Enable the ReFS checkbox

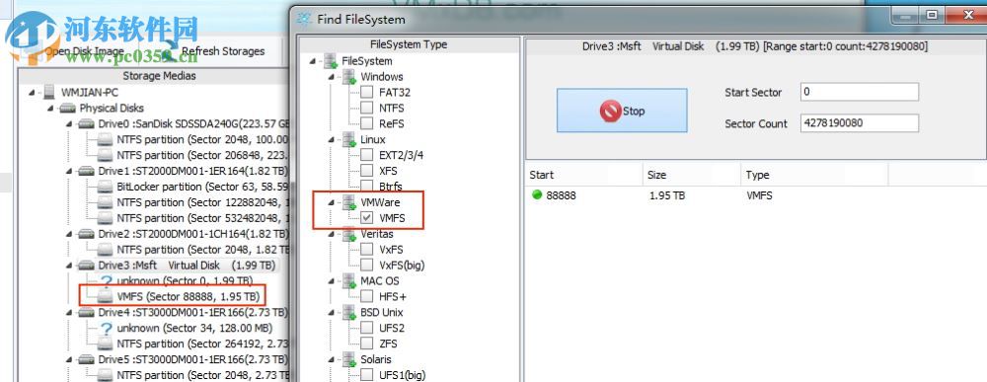coord(366,123)
